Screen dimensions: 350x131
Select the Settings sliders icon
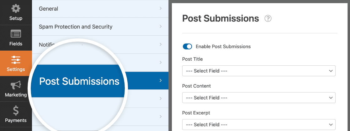[16, 60]
